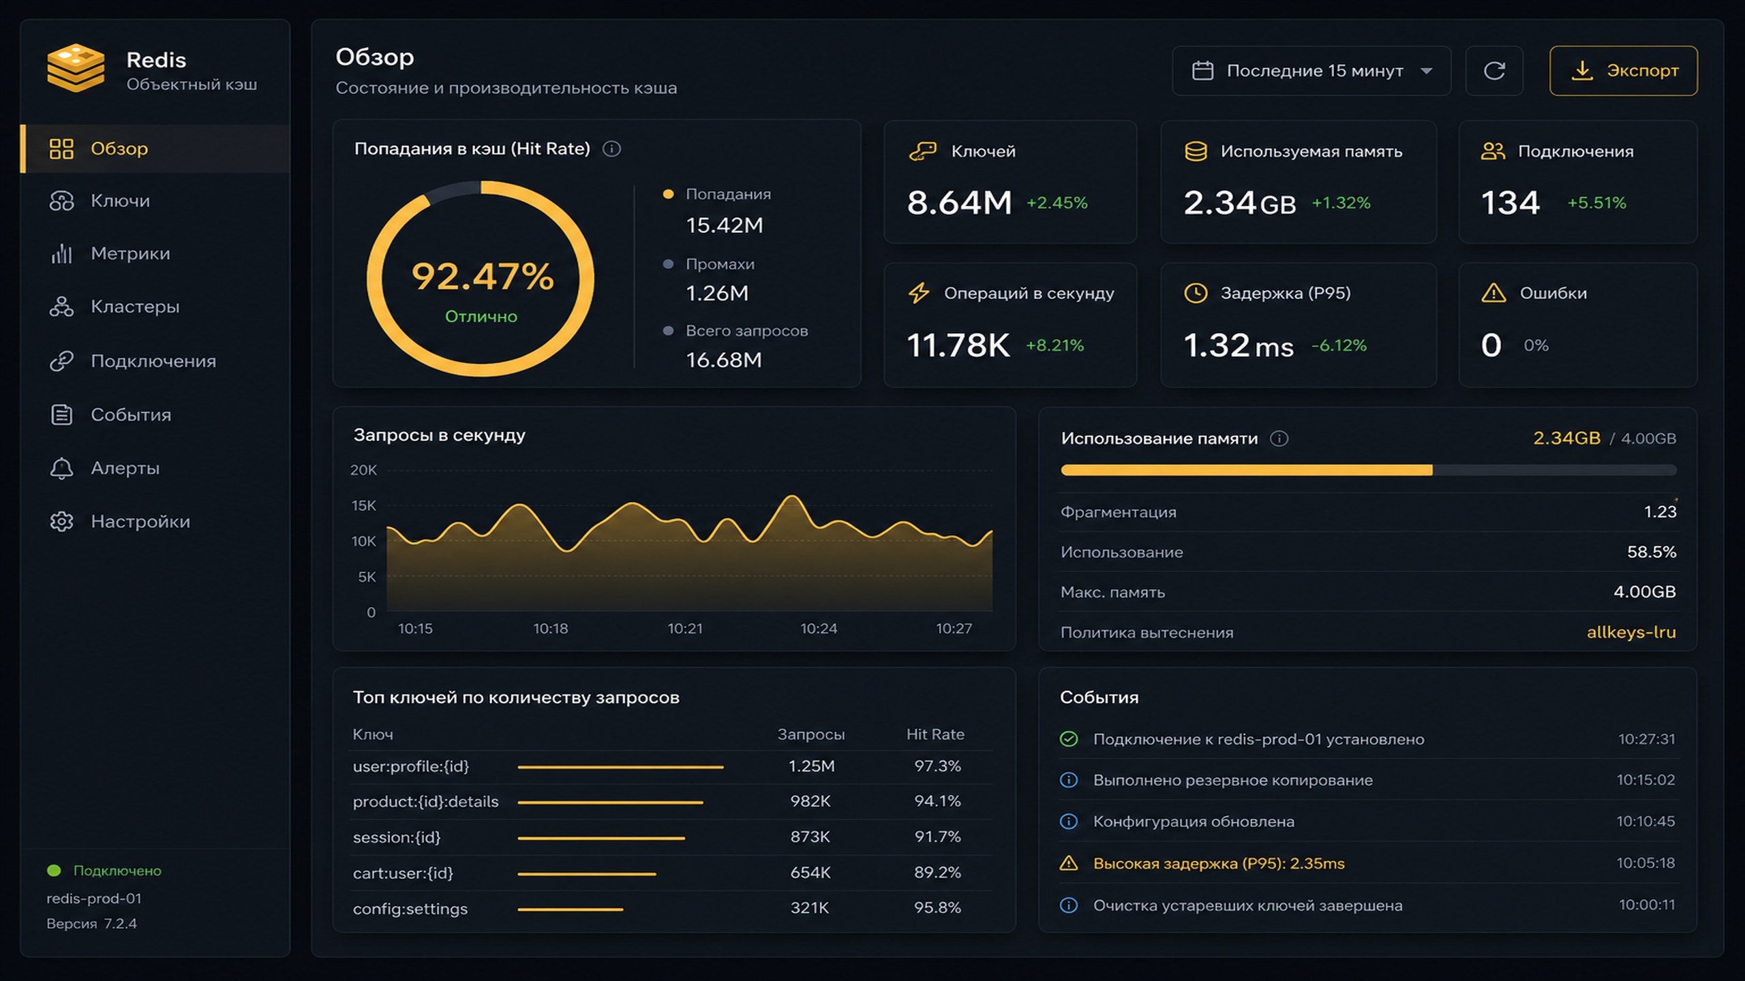The width and height of the screenshot is (1745, 981).
Task: Click the Запросы column header
Action: tap(810, 734)
